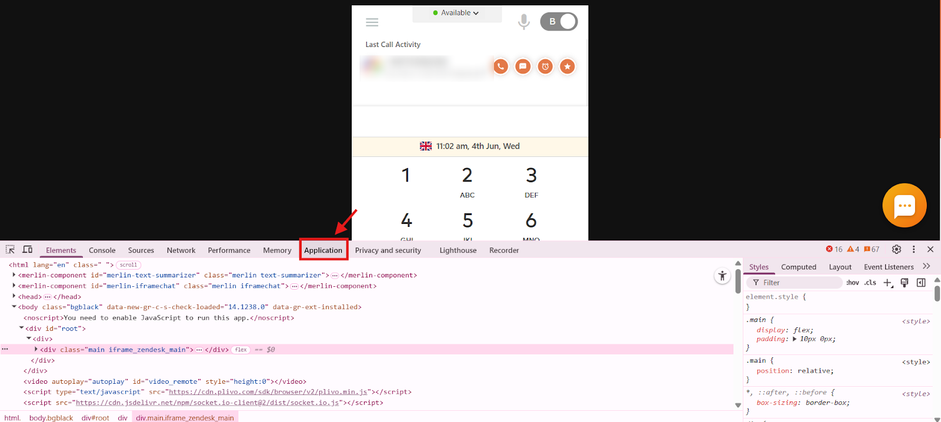Toggle computed styles sidebar icon
The width and height of the screenshot is (941, 422).
921,283
